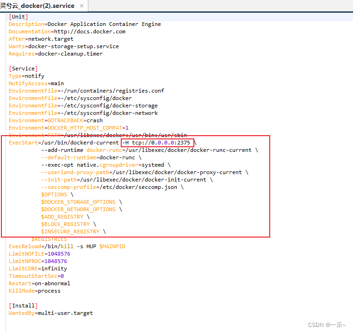The height and width of the screenshot is (332, 353).
Task: Click ExecStart=/usr/bin/dockerd-current text
Action: click(x=64, y=143)
